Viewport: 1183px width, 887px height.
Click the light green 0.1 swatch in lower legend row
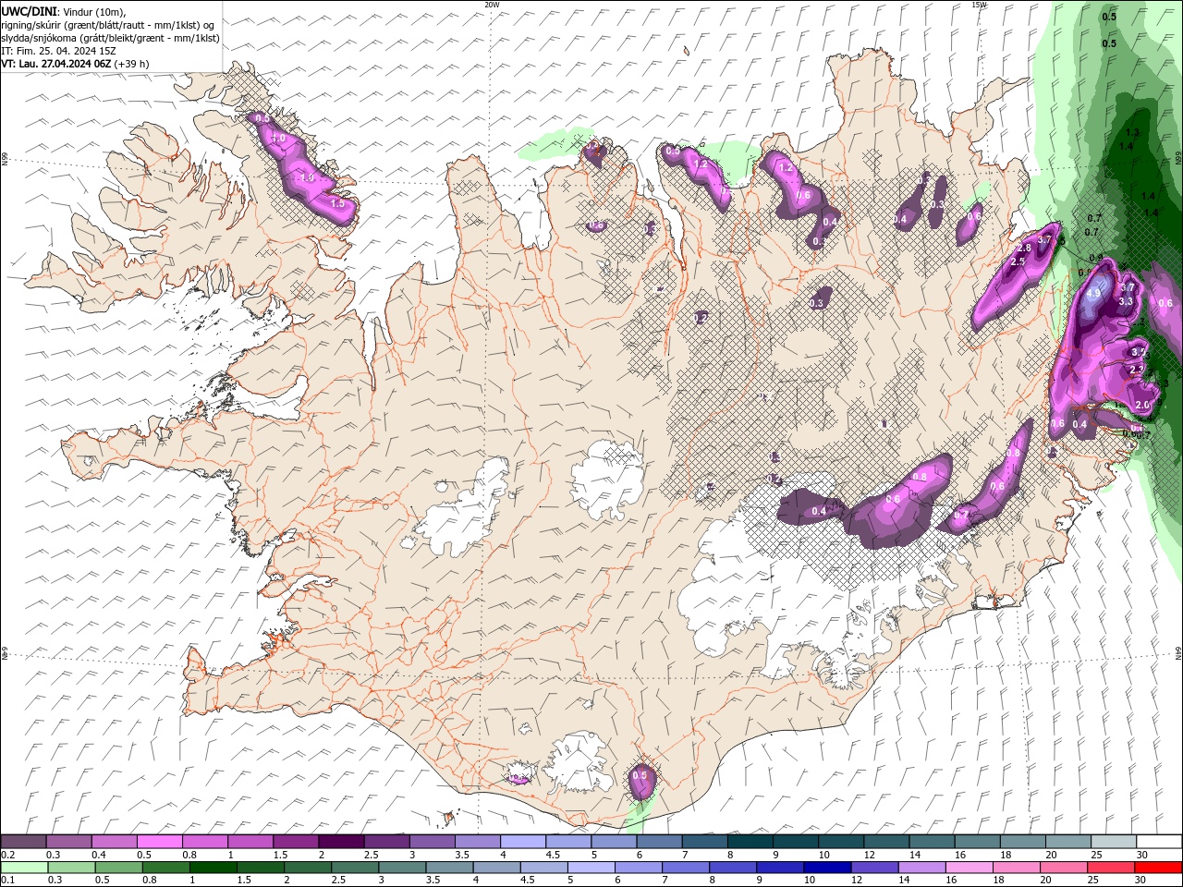23,868
